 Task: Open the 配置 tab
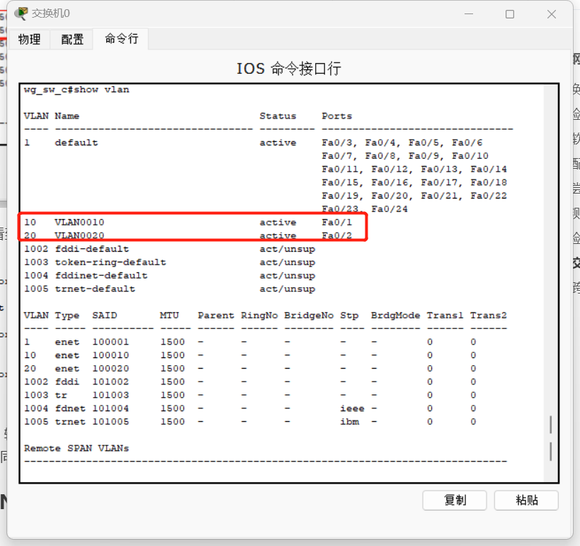coord(72,39)
